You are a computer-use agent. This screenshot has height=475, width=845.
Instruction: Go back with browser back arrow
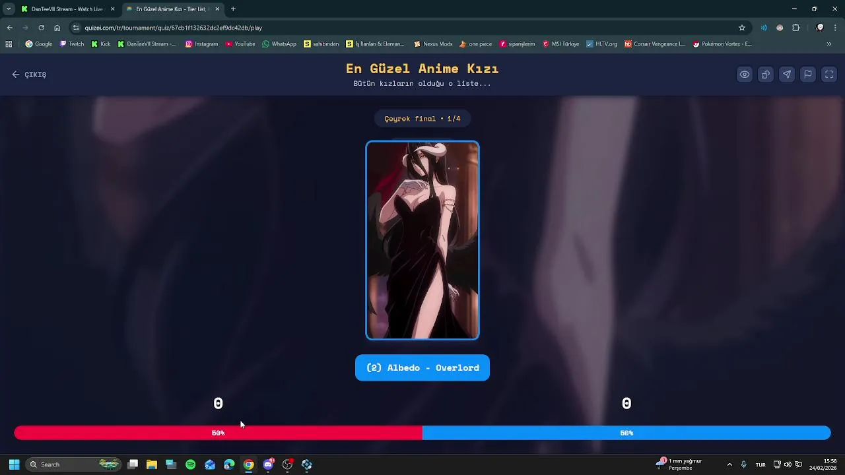9,28
